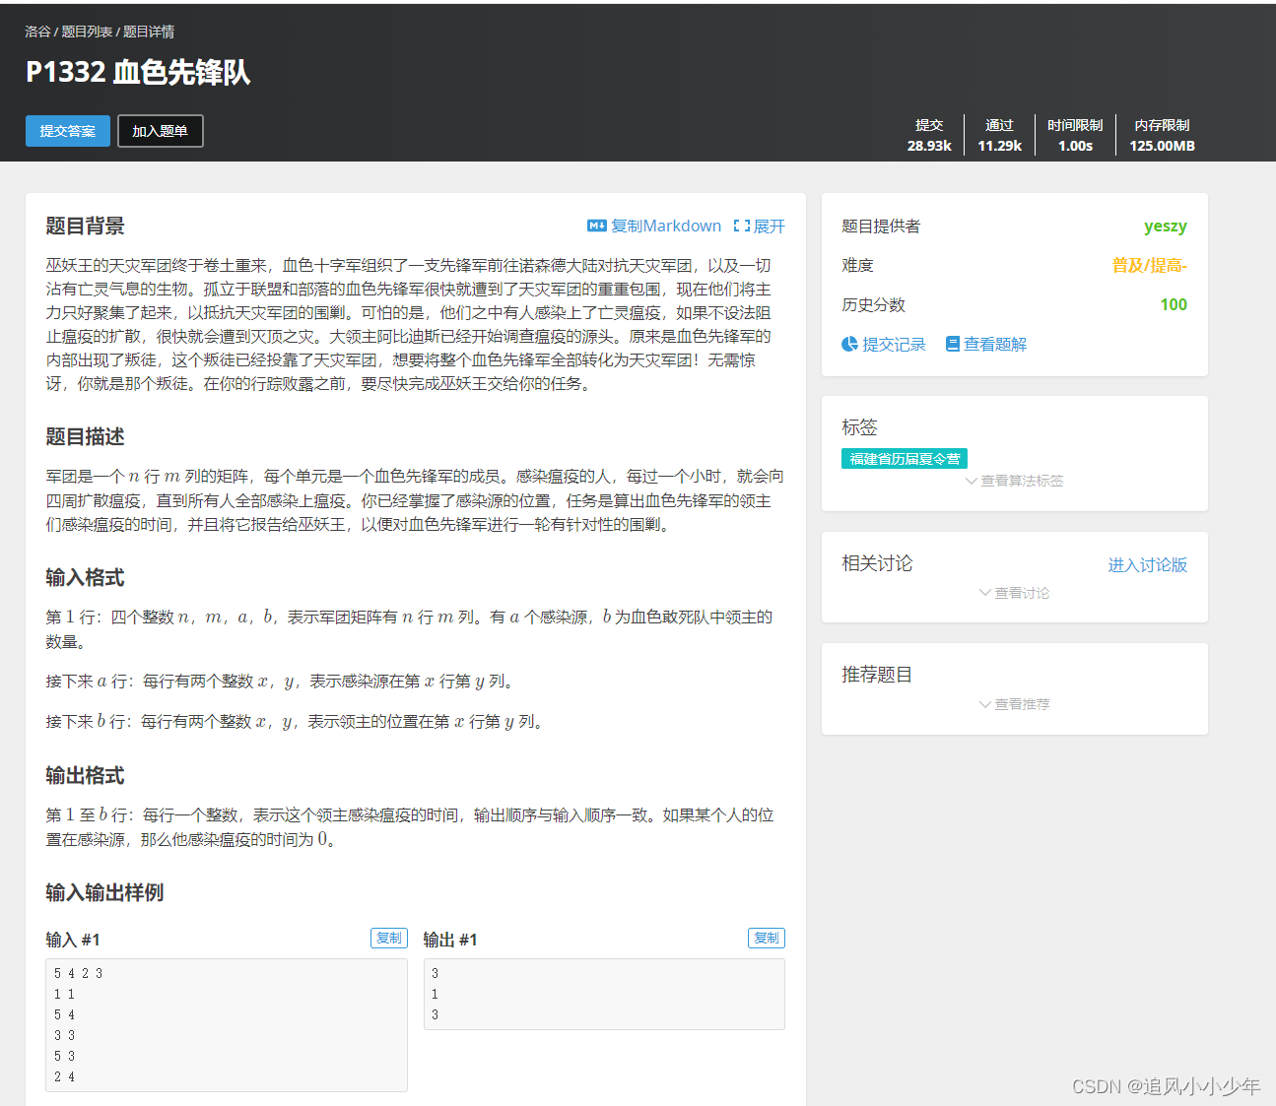Click the 推荐题目 heading
Image resolution: width=1276 pixels, height=1106 pixels.
[x=877, y=675]
